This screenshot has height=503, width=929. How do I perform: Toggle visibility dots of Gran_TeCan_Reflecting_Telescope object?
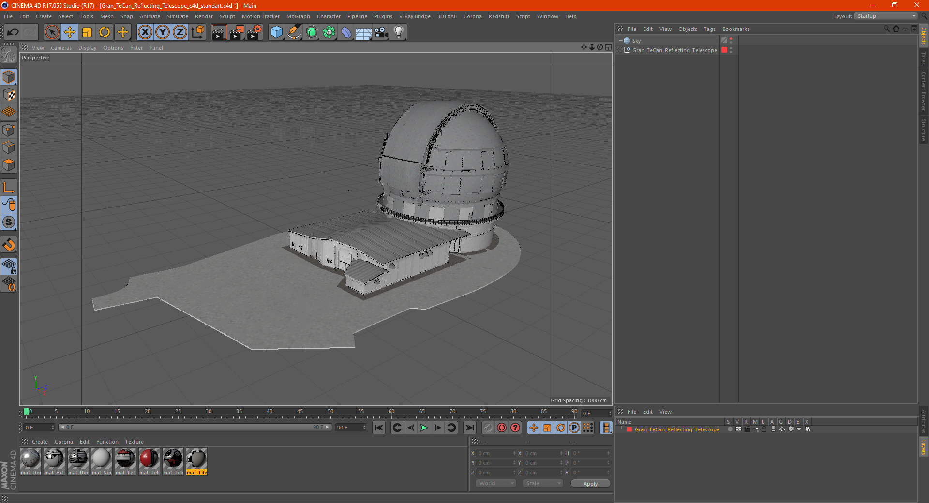click(731, 50)
